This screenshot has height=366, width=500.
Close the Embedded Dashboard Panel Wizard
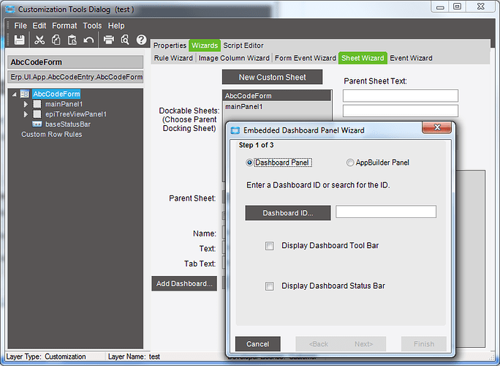coord(437,127)
